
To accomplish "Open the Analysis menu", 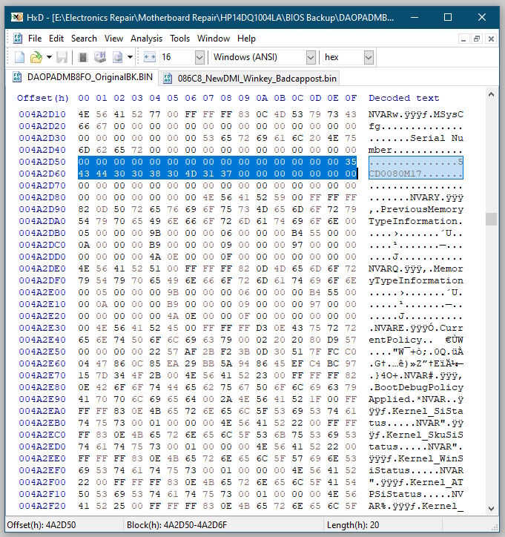I will 146,39.
